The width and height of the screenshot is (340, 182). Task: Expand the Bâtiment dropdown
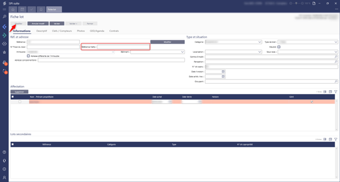pos(182,52)
